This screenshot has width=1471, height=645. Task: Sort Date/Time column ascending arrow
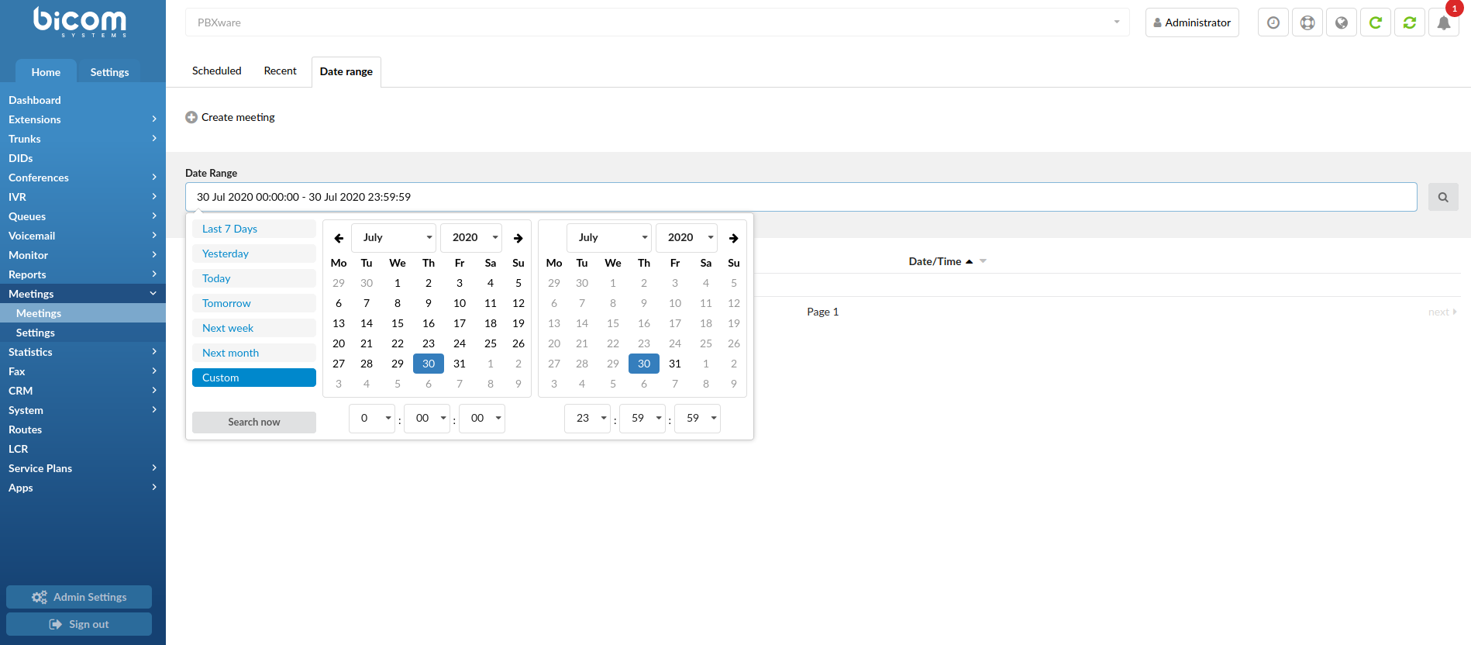coord(969,261)
